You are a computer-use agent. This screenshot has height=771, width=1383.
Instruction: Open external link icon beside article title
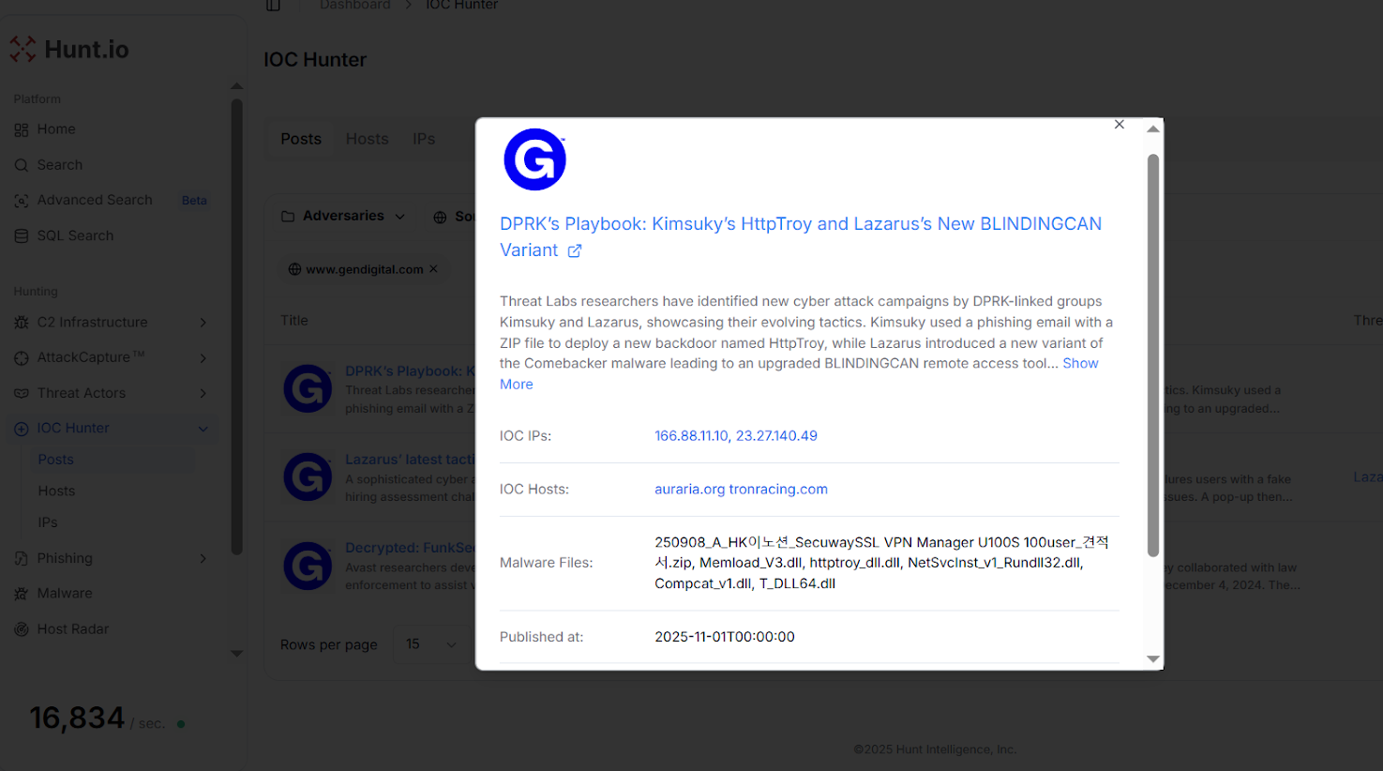[x=575, y=250]
